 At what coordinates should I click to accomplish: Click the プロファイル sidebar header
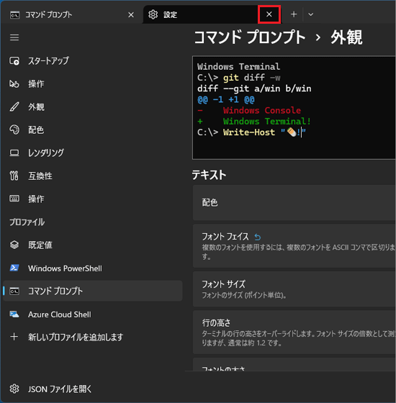(x=27, y=222)
